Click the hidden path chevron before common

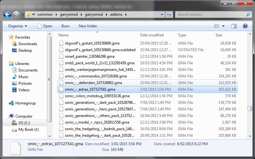click(34, 14)
